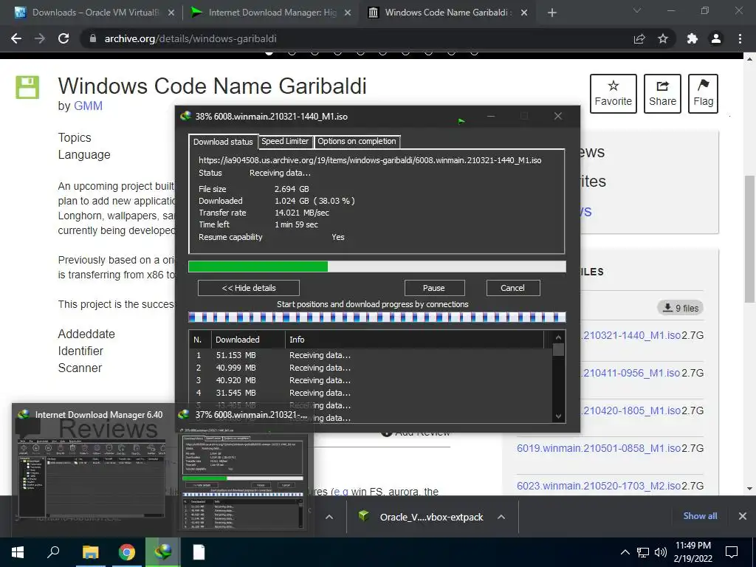Select the Download status tab
Image resolution: width=756 pixels, height=567 pixels.
(x=223, y=141)
